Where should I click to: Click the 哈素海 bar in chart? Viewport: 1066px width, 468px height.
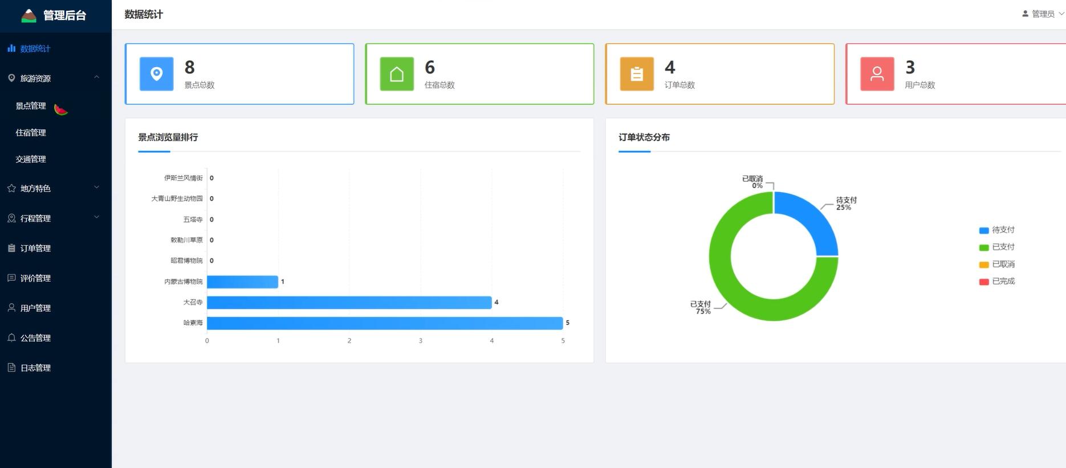[385, 323]
